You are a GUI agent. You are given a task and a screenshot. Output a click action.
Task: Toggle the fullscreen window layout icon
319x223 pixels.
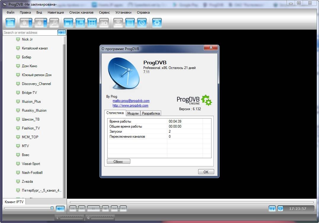(x=68, y=23)
